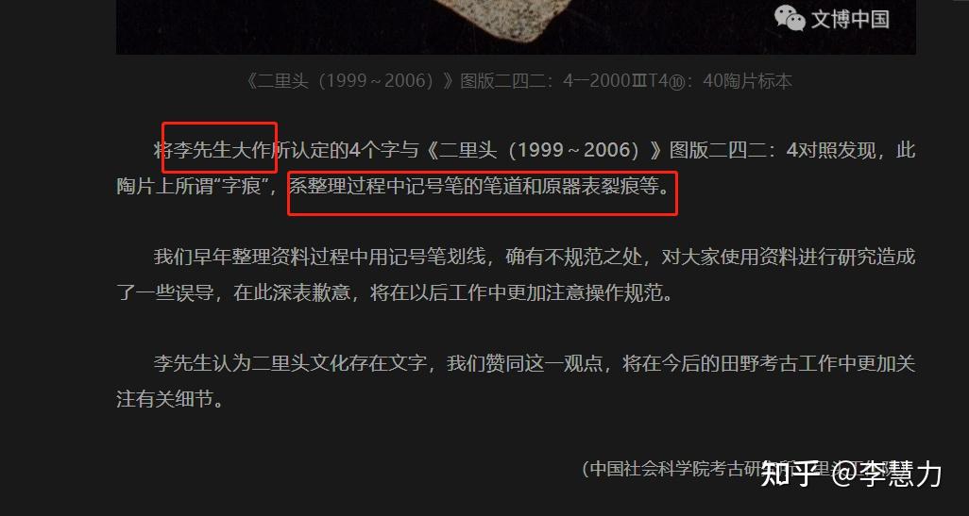Click the 知乎 logo watermark
This screenshot has height=516, width=969.
(790, 474)
